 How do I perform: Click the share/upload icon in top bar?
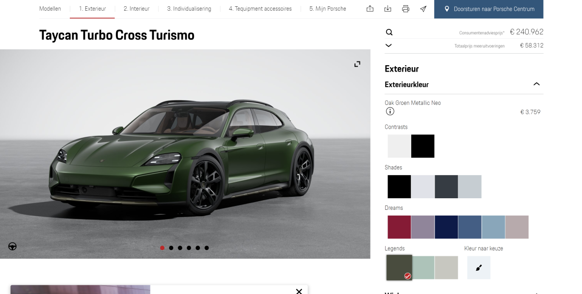click(370, 9)
